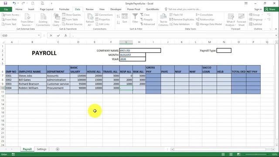Collapse the ribbon with the arrow

(276, 29)
